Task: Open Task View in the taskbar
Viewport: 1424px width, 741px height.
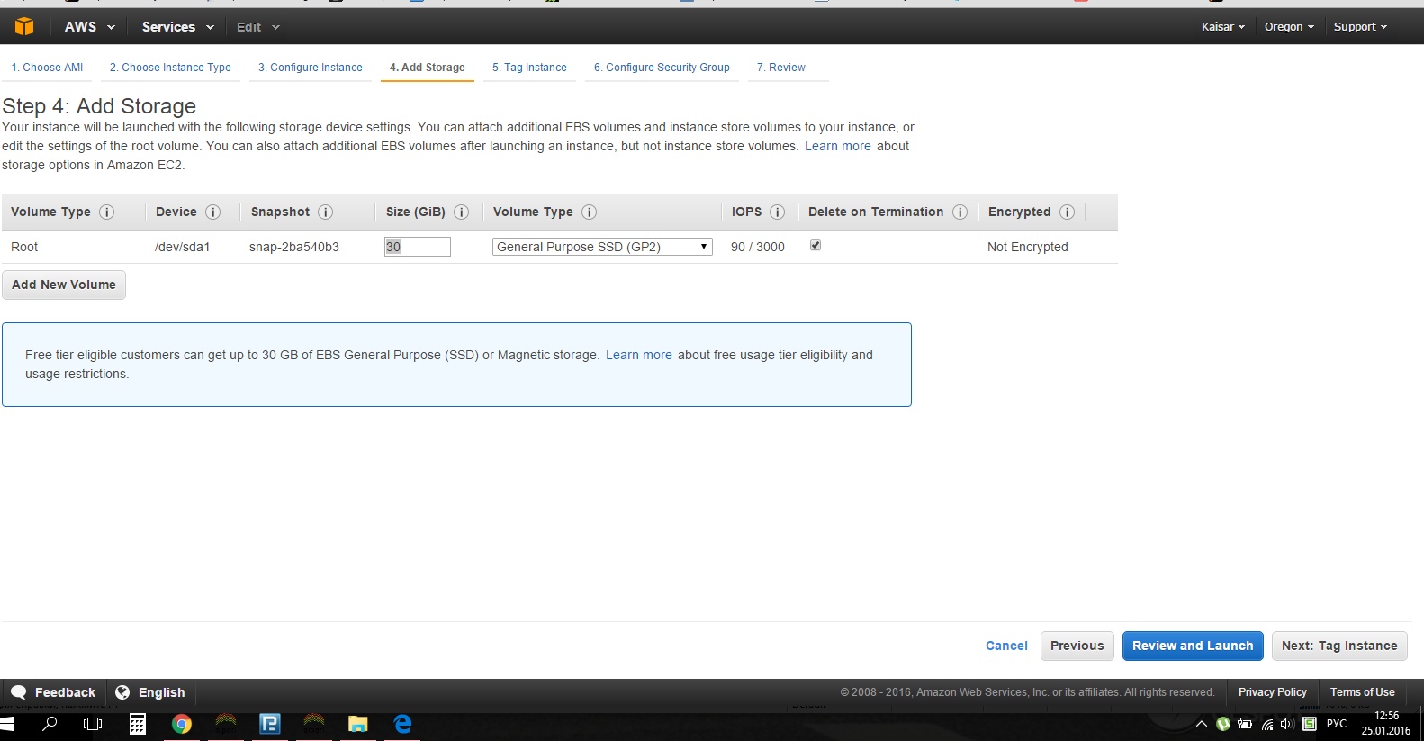Action: [x=93, y=724]
